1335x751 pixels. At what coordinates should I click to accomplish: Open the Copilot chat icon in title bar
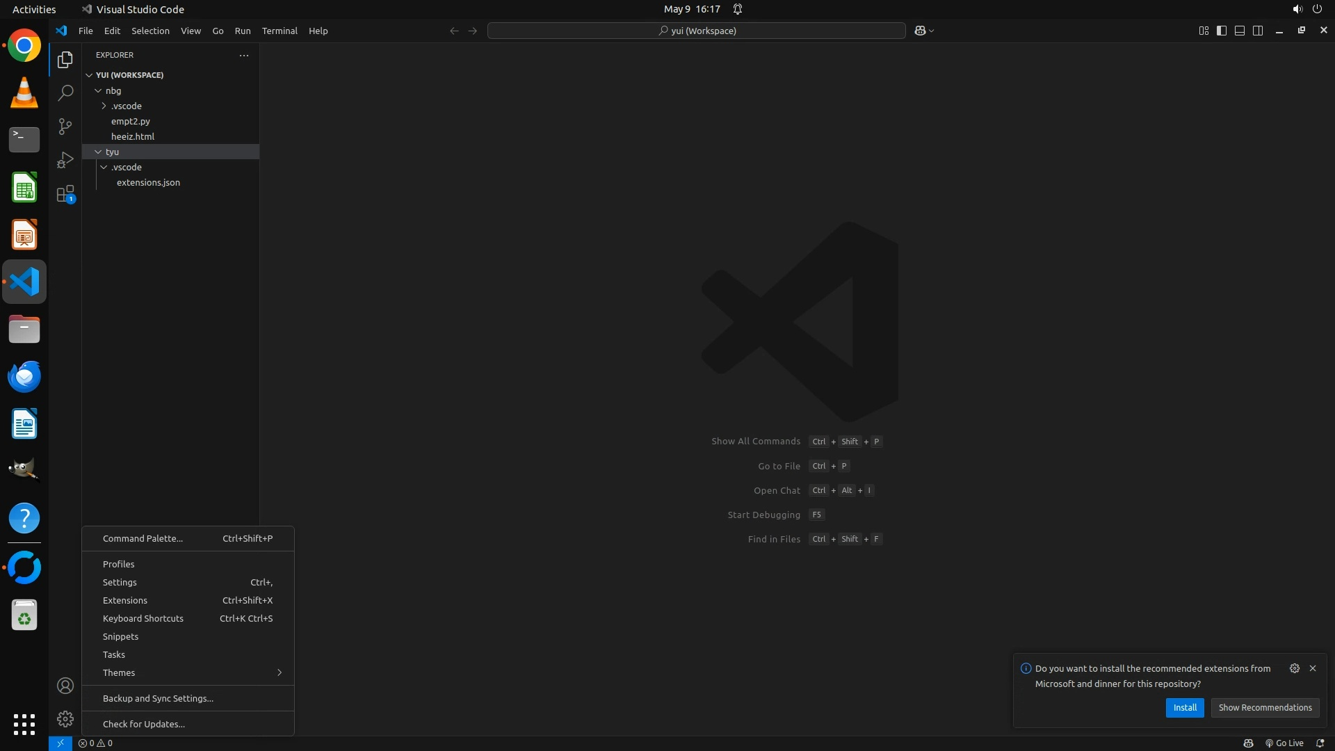click(920, 31)
